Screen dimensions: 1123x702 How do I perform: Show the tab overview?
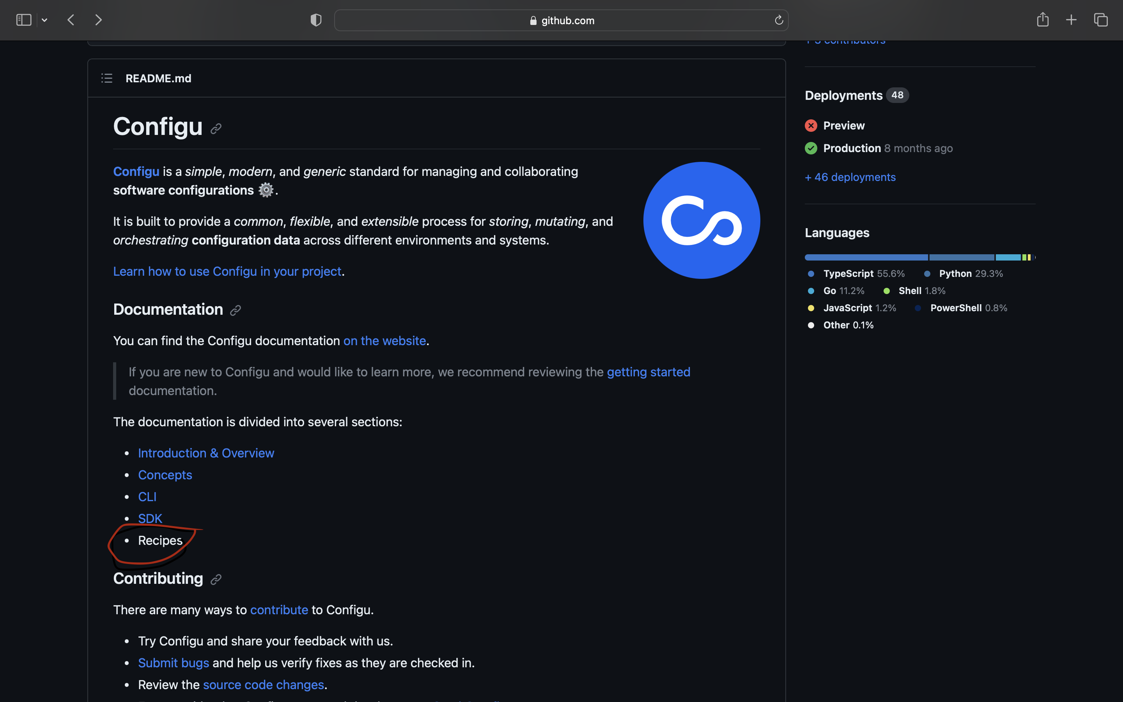(1100, 19)
